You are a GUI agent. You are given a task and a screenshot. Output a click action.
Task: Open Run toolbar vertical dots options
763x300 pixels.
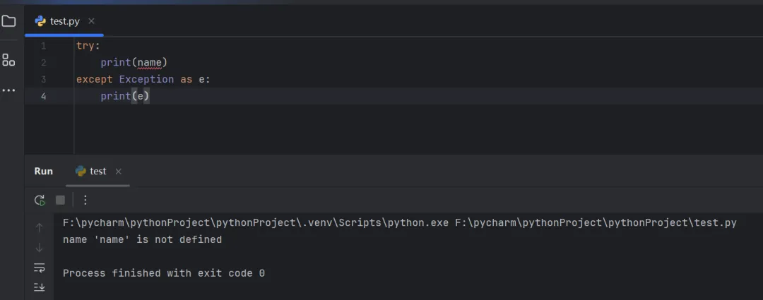pos(85,200)
